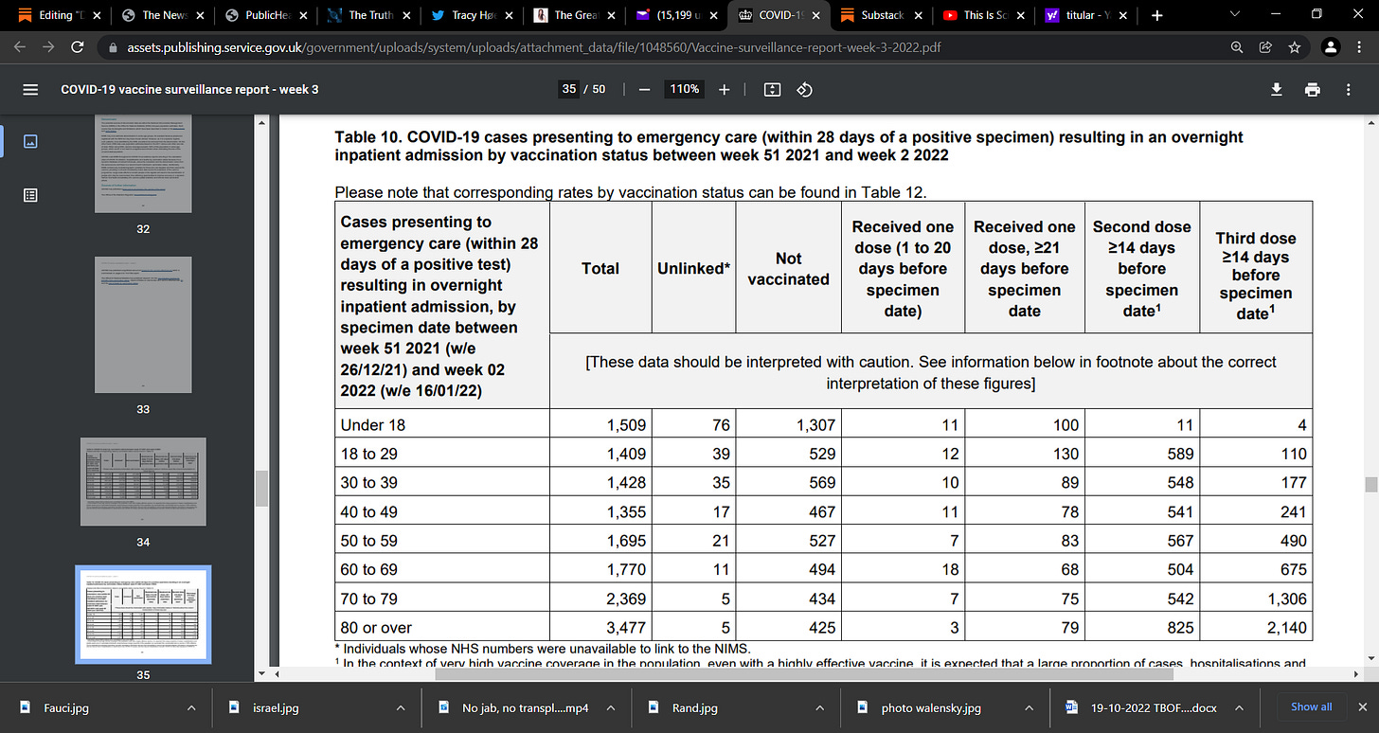Open the tab search chevron
Screen dimensions: 1379x733
tap(1235, 14)
